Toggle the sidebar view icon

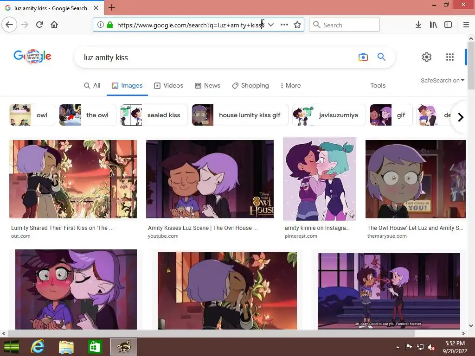[x=448, y=25]
